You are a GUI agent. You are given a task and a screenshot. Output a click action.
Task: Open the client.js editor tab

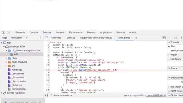pyautogui.click(x=71, y=38)
